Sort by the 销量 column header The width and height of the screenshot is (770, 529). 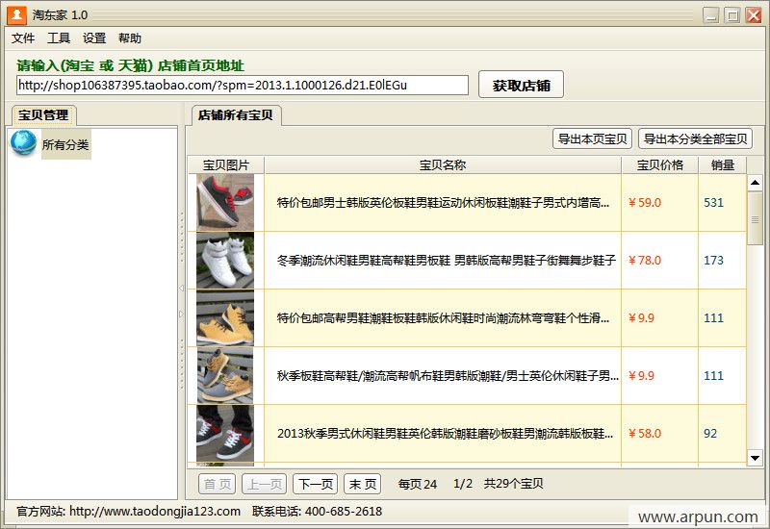coord(722,164)
